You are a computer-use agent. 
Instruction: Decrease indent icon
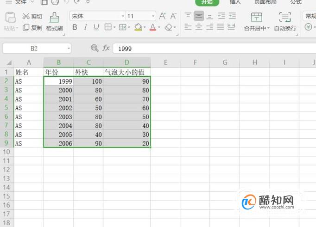[x=221, y=16]
